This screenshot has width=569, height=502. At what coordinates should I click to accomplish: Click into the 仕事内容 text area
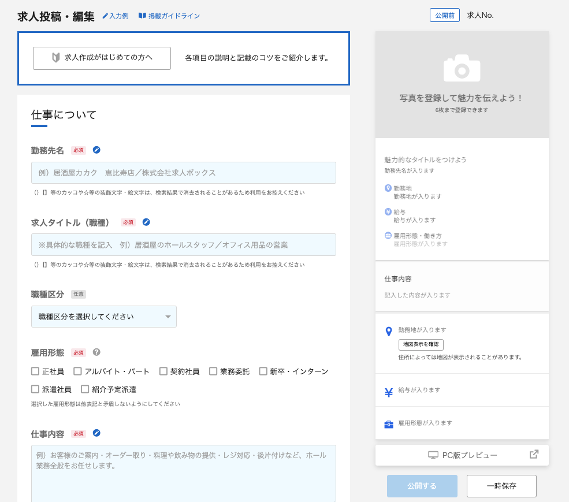[x=183, y=474]
